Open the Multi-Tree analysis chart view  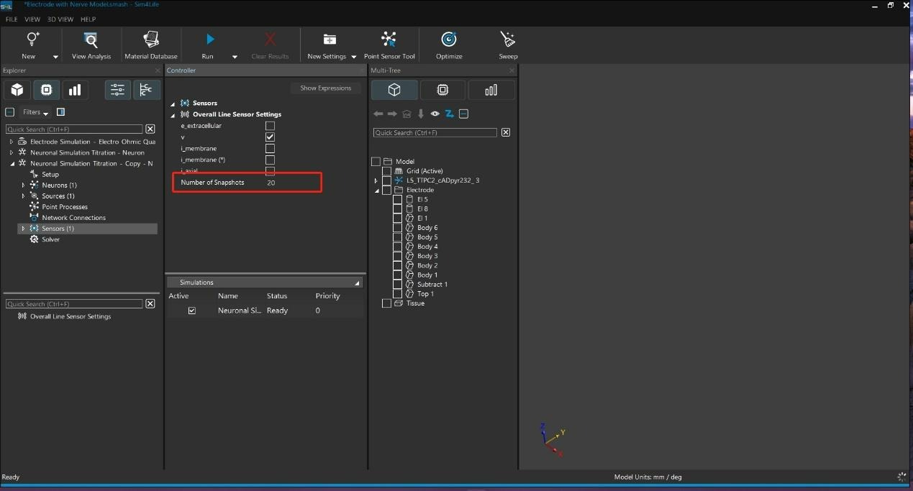click(491, 90)
